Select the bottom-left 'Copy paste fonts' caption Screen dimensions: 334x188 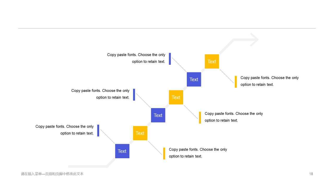click(x=64, y=130)
